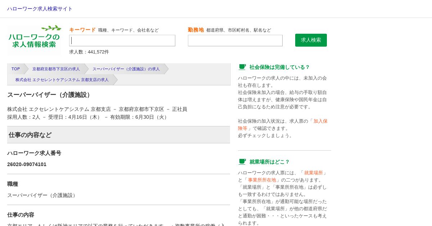Focus the 勤務地 location input field
Viewport: 432px width, 226px height.
pyautogui.click(x=235, y=41)
